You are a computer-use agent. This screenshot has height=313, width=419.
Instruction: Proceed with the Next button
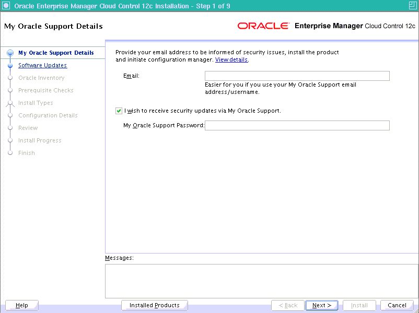(x=322, y=305)
